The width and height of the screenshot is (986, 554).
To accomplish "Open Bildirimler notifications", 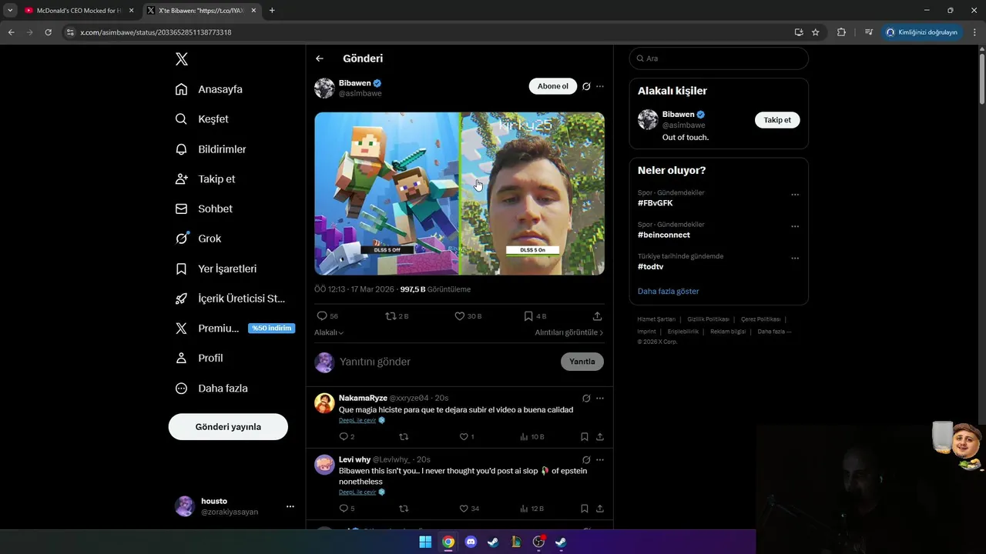I will [x=210, y=149].
